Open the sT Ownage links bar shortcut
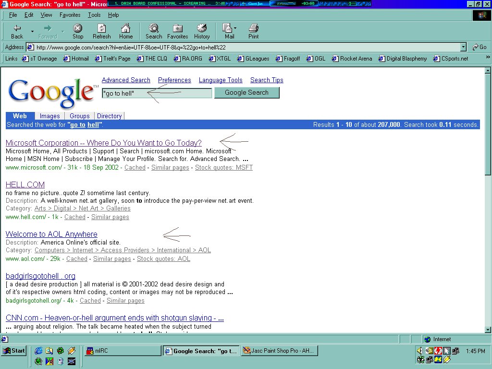The height and width of the screenshot is (369, 492). point(39,58)
